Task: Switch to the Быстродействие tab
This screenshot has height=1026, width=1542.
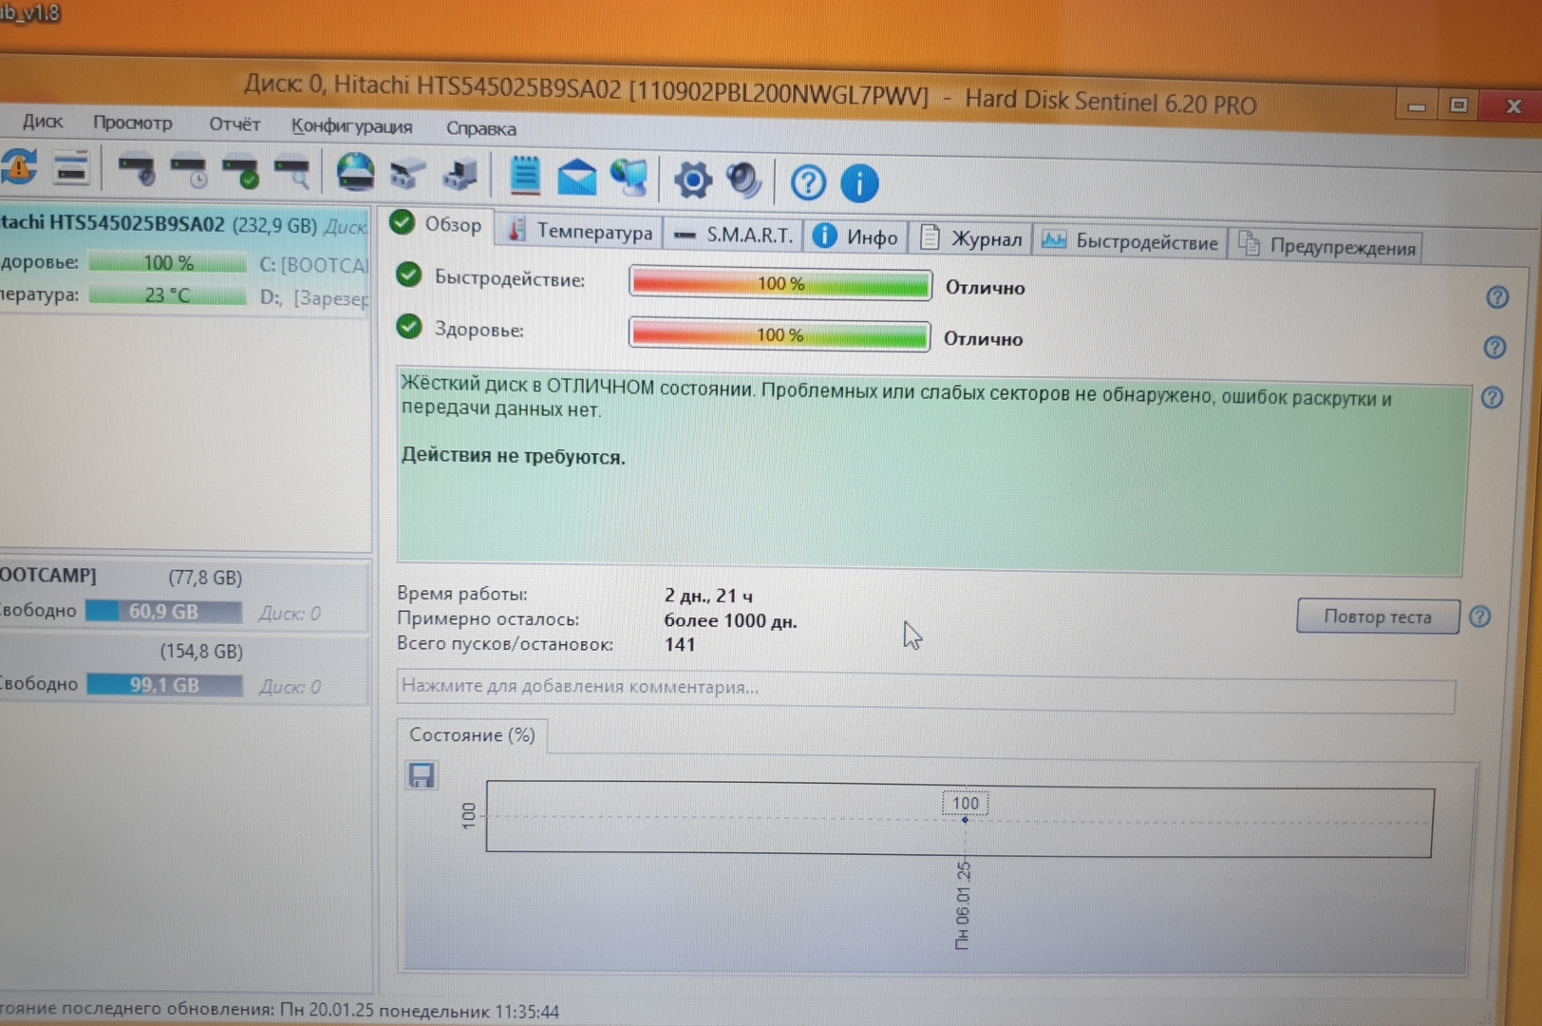Action: pyautogui.click(x=1130, y=241)
